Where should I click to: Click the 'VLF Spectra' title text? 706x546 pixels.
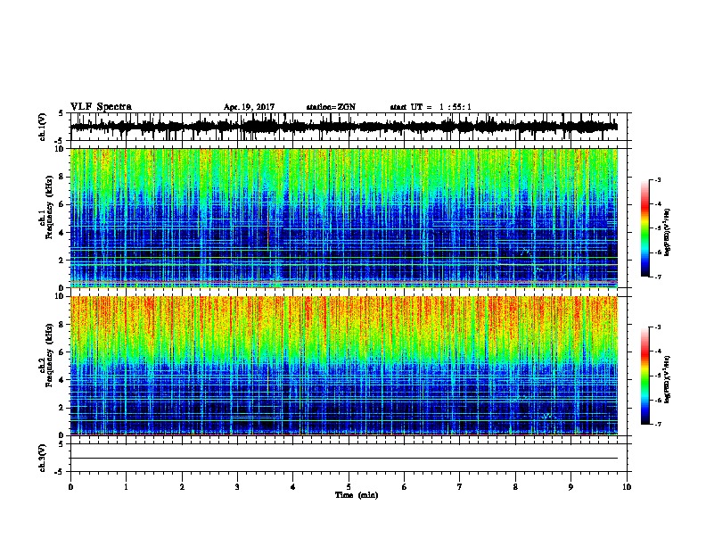[x=101, y=107]
